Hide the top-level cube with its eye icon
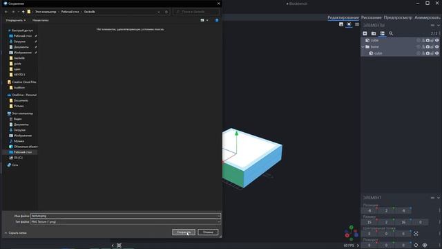The width and height of the screenshot is (442, 249). click(x=437, y=40)
